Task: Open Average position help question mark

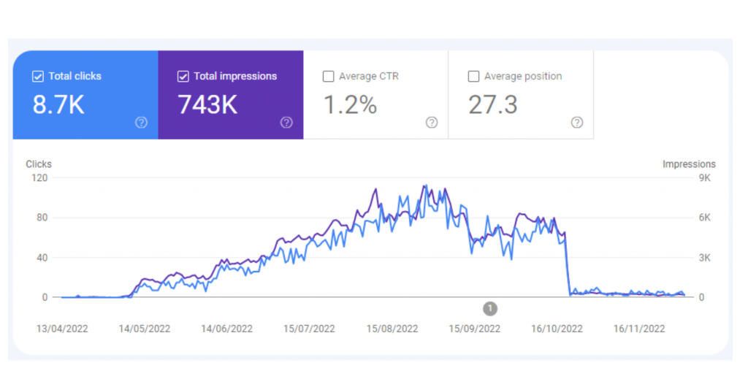Action: [x=577, y=123]
